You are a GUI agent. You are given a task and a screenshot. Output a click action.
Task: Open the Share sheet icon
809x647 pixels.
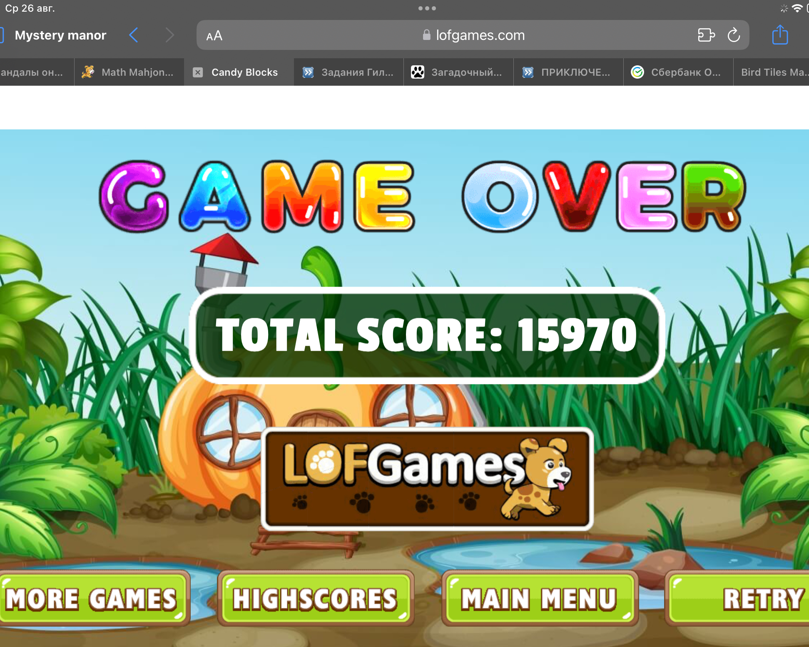[780, 35]
